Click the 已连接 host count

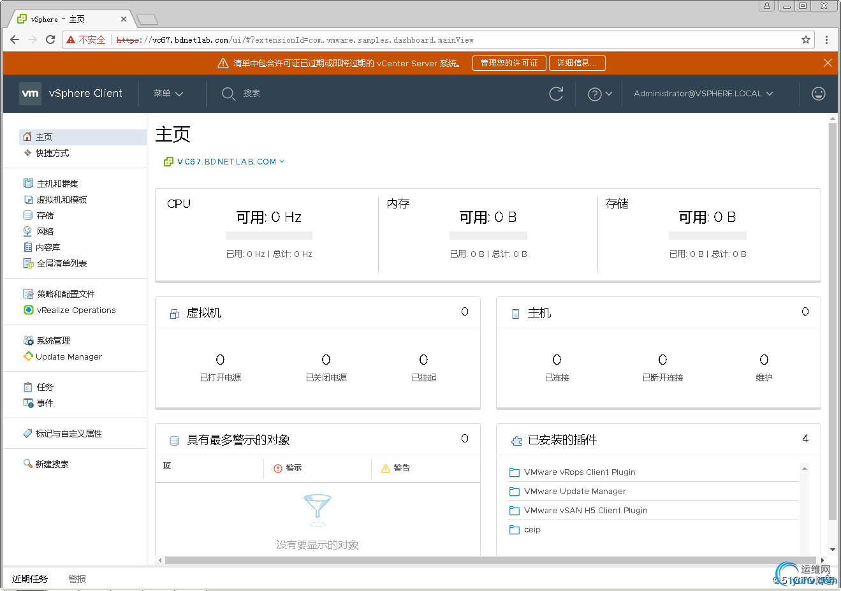pos(557,360)
